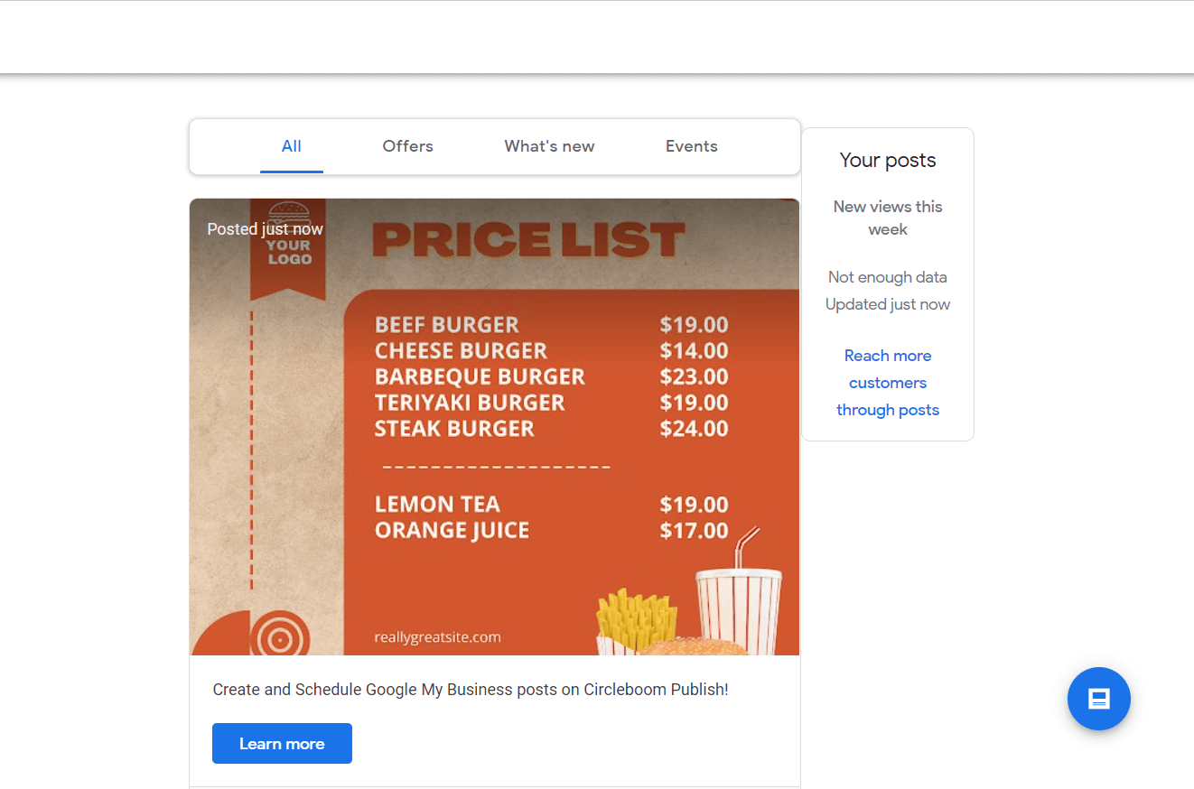This screenshot has width=1194, height=789.
Task: Switch to the Offers tab
Action: click(x=407, y=145)
